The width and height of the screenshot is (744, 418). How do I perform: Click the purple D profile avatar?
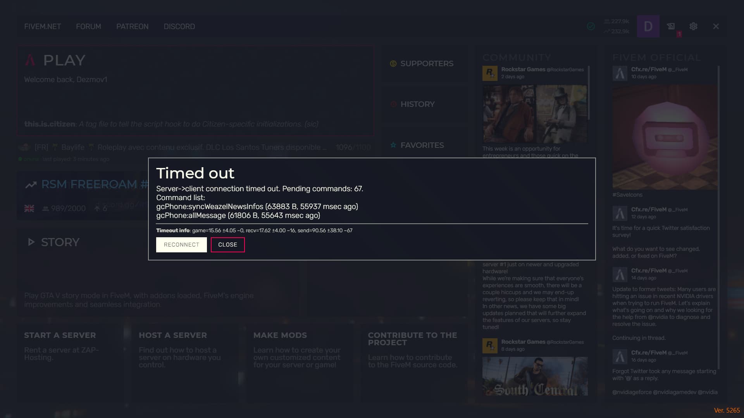click(648, 26)
